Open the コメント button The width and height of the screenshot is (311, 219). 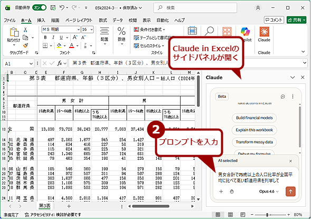pyautogui.click(x=274, y=20)
